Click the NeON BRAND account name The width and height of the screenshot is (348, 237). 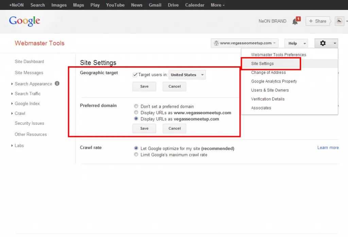(x=272, y=21)
